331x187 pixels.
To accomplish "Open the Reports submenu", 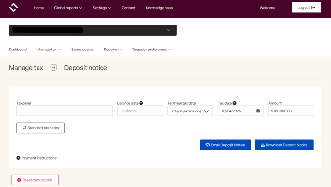I will (x=113, y=50).
